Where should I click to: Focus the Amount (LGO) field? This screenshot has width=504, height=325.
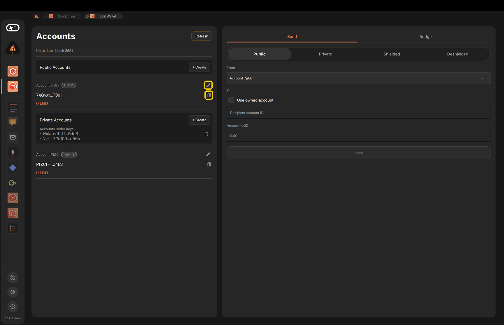pyautogui.click(x=359, y=136)
